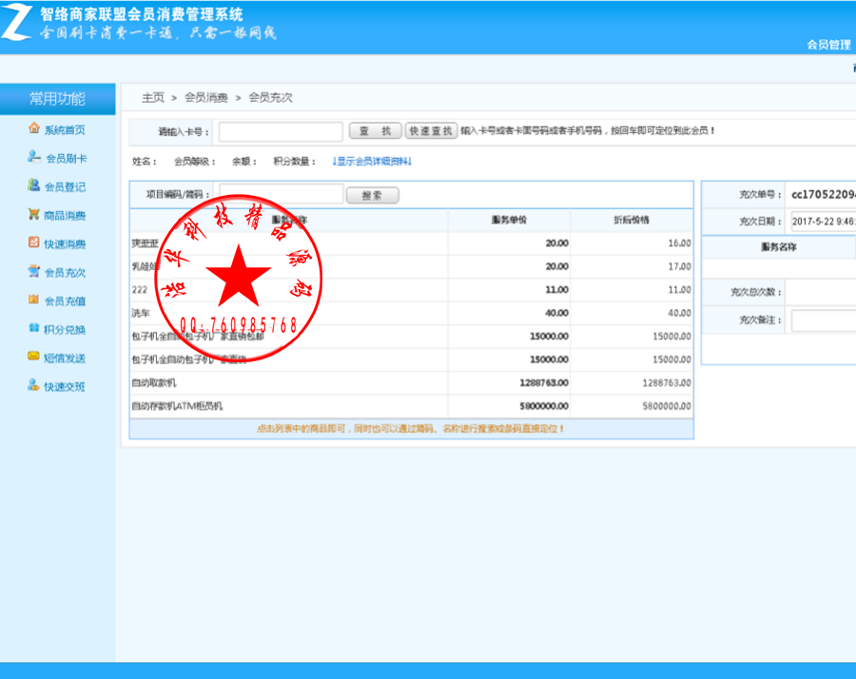Viewport: 856px width, 679px height.
Task: Open 会员刷卡 sidebar icon
Action: coord(34,157)
